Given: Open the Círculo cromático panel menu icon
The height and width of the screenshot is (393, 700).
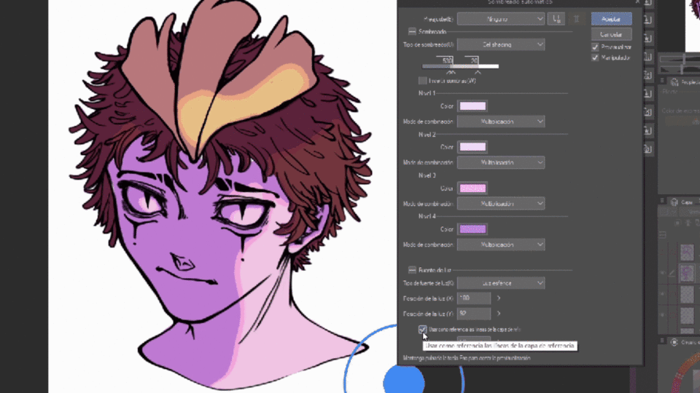Looking at the screenshot, I should tap(663, 341).
